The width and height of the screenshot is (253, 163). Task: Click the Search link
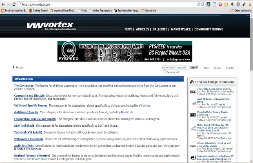coord(217,68)
